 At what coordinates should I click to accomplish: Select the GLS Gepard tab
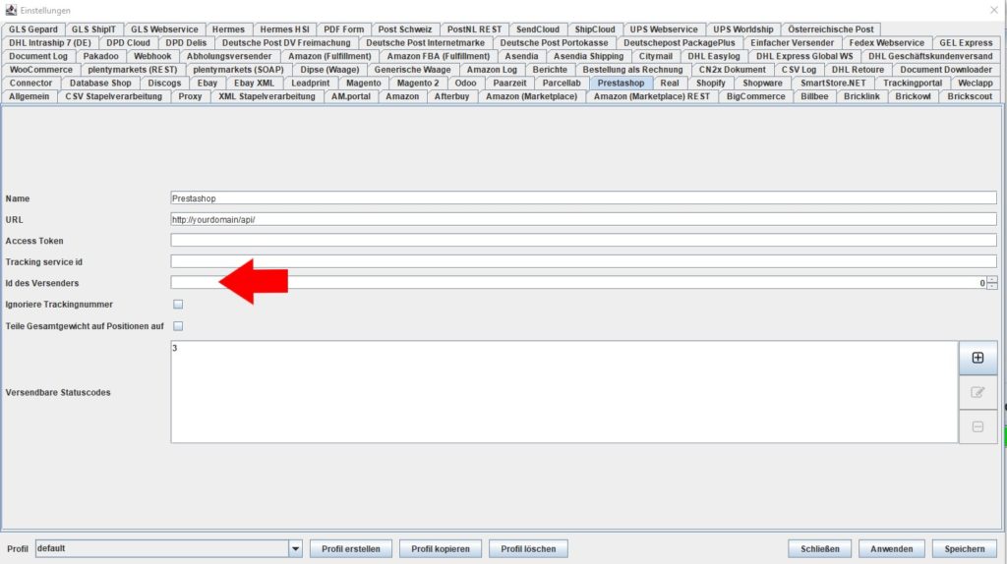32,29
